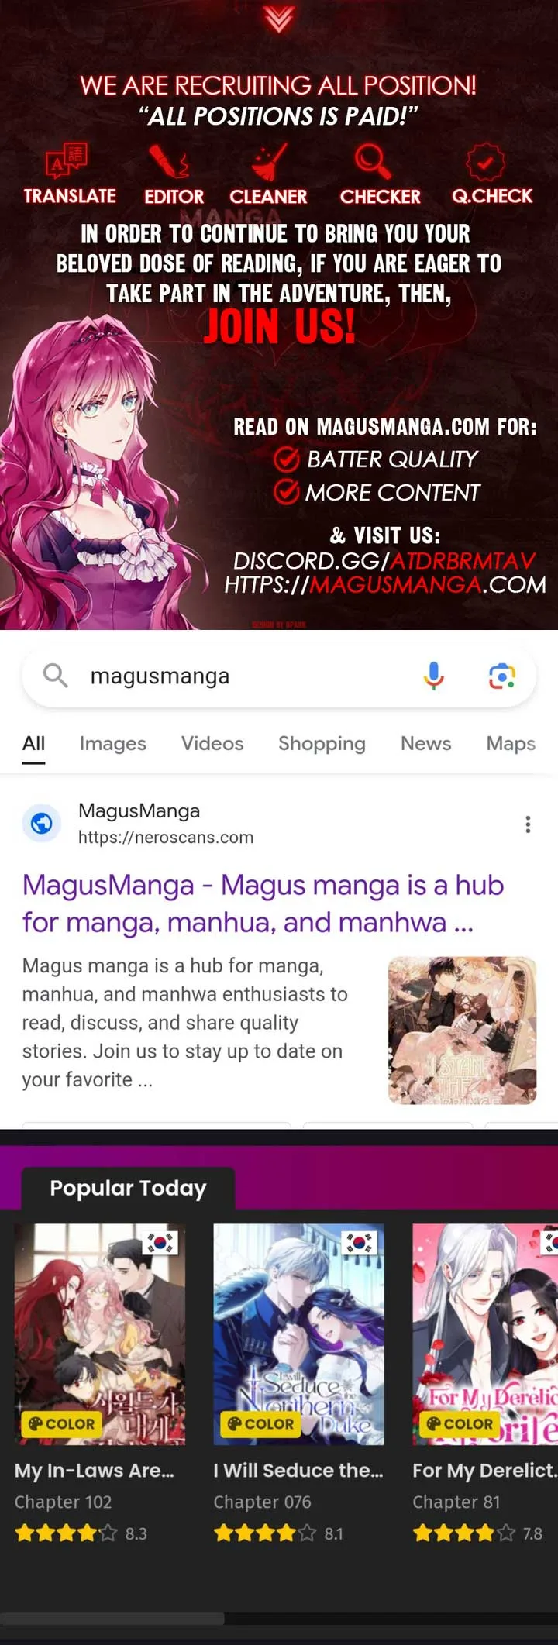Click the search magnifier icon
Image resolution: width=558 pixels, height=1645 pixels.
tap(55, 676)
